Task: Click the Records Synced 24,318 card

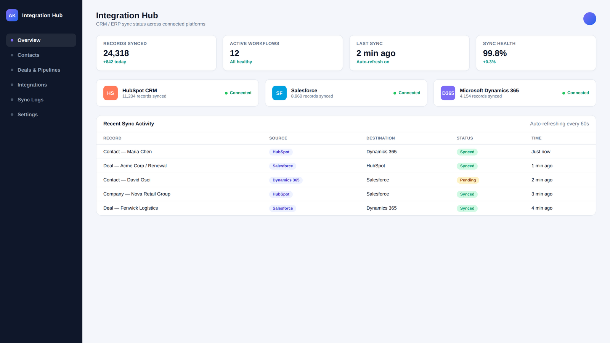Action: (156, 53)
